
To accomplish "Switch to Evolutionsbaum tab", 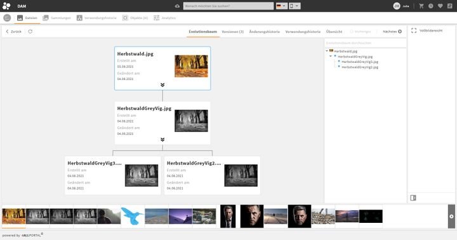I will (203, 32).
